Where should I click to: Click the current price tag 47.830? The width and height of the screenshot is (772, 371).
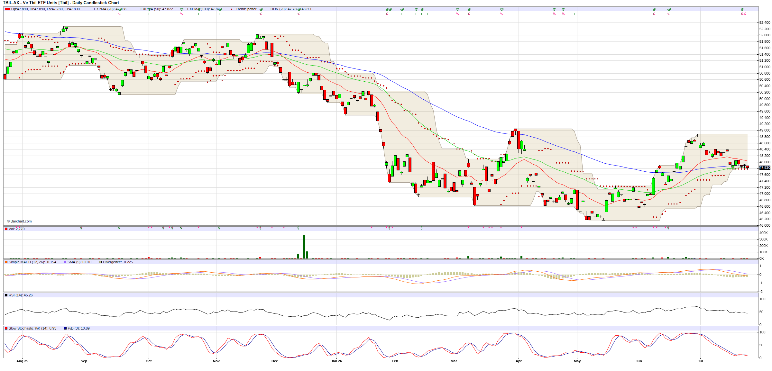click(765, 167)
